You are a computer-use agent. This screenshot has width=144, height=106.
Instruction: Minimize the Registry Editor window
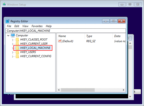pos(106,21)
